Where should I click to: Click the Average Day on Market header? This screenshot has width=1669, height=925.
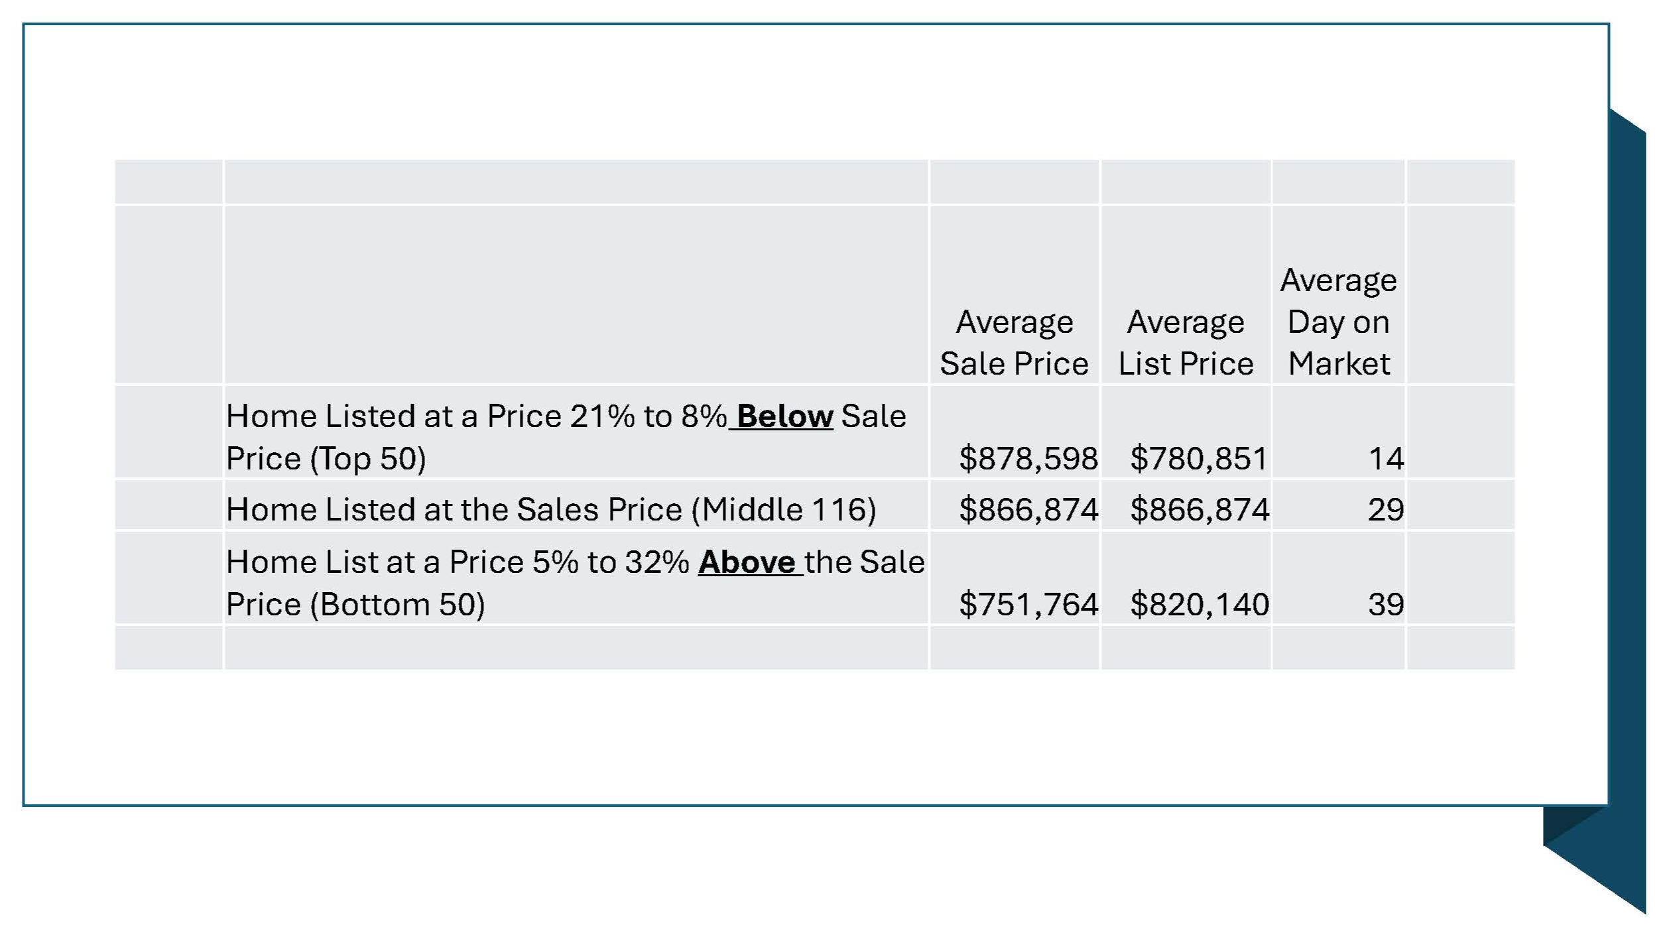tap(1339, 322)
